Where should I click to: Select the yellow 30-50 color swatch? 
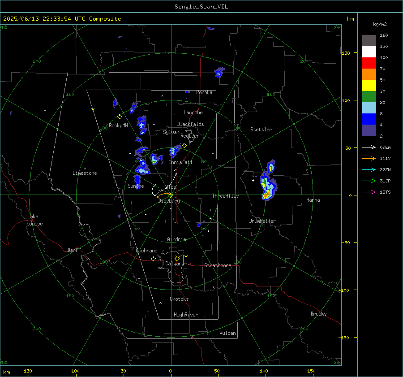[x=369, y=86]
